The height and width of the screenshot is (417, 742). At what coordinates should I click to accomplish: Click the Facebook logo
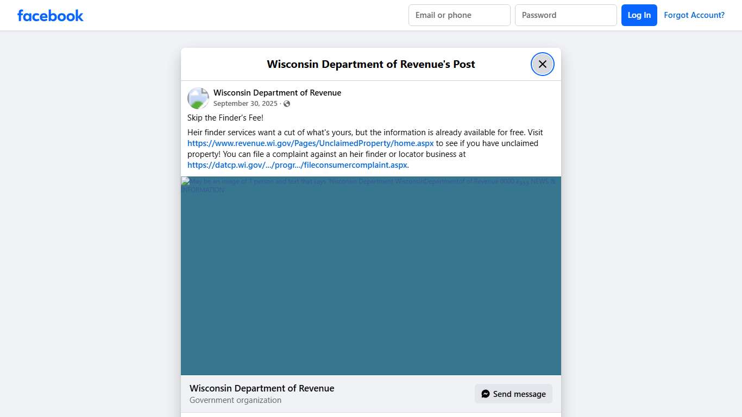point(50,15)
